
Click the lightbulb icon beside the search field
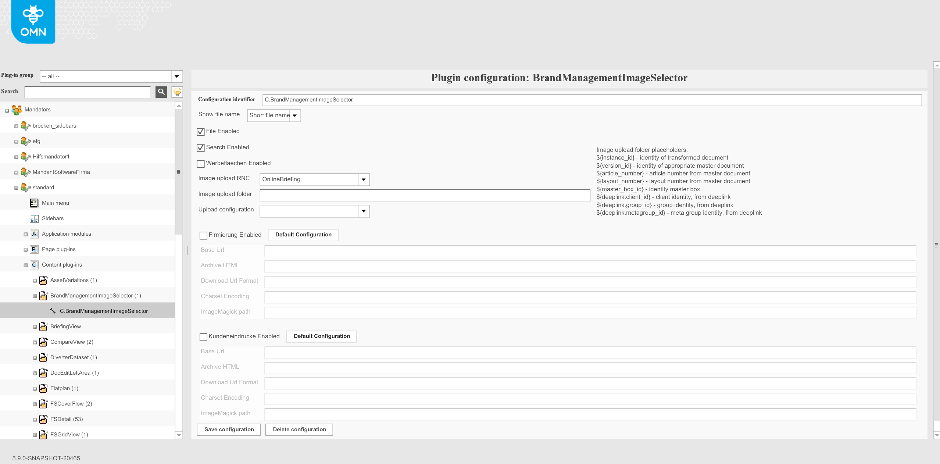(178, 92)
